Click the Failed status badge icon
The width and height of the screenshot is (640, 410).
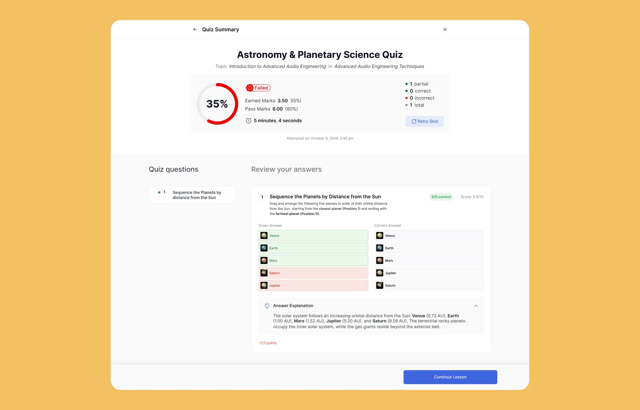[x=250, y=88]
